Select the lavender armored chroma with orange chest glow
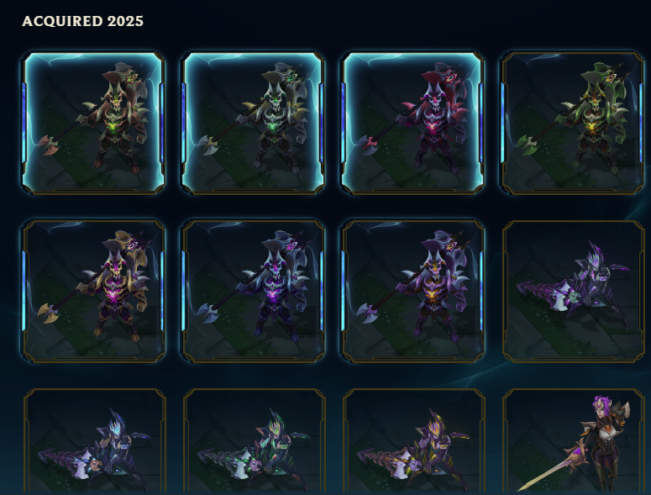This screenshot has width=651, height=495. tap(412, 292)
